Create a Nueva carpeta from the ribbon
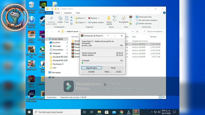The height and width of the screenshot is (115, 205). point(109,20)
